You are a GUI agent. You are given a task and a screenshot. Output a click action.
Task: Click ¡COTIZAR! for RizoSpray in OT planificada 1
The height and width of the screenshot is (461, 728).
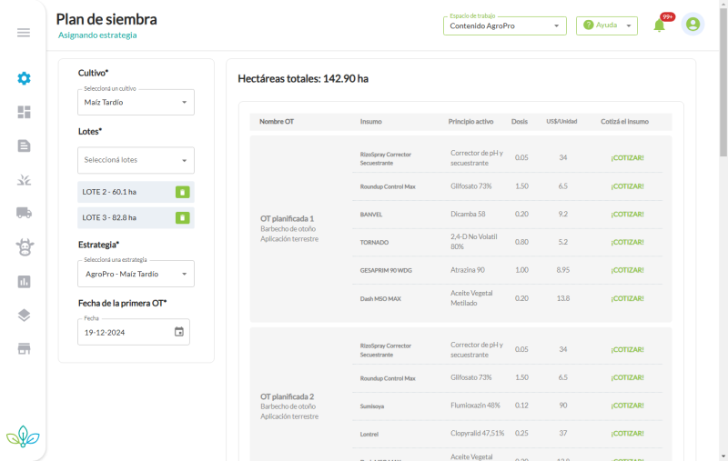point(627,158)
